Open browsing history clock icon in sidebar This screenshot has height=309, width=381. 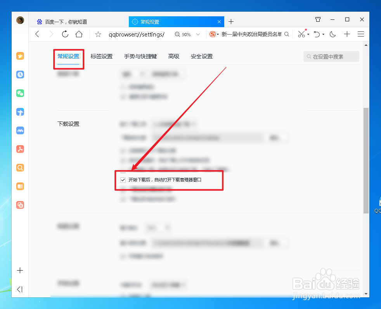20,75
